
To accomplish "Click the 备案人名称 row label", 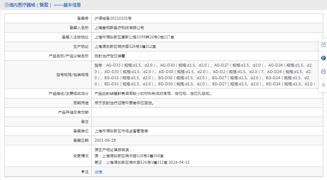I will tap(79, 28).
